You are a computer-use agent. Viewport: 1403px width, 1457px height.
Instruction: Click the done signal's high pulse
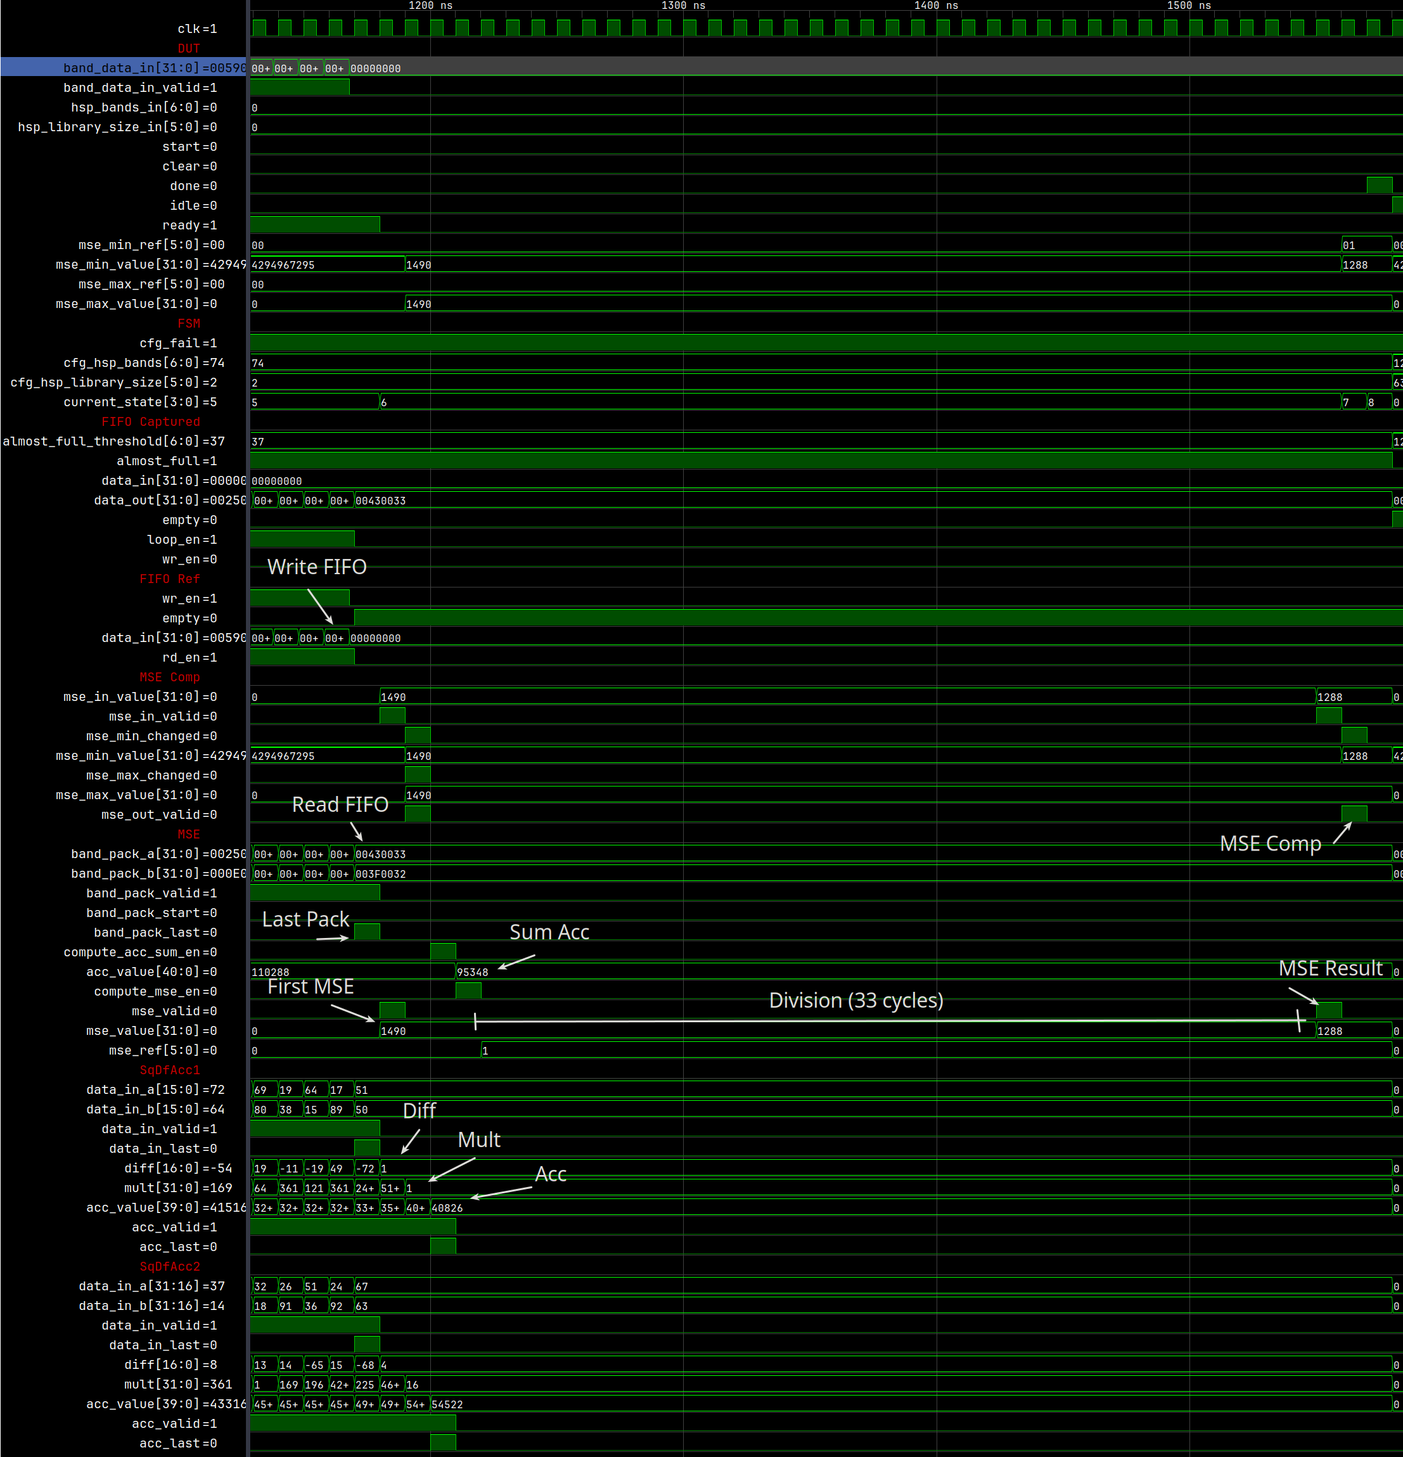1379,186
